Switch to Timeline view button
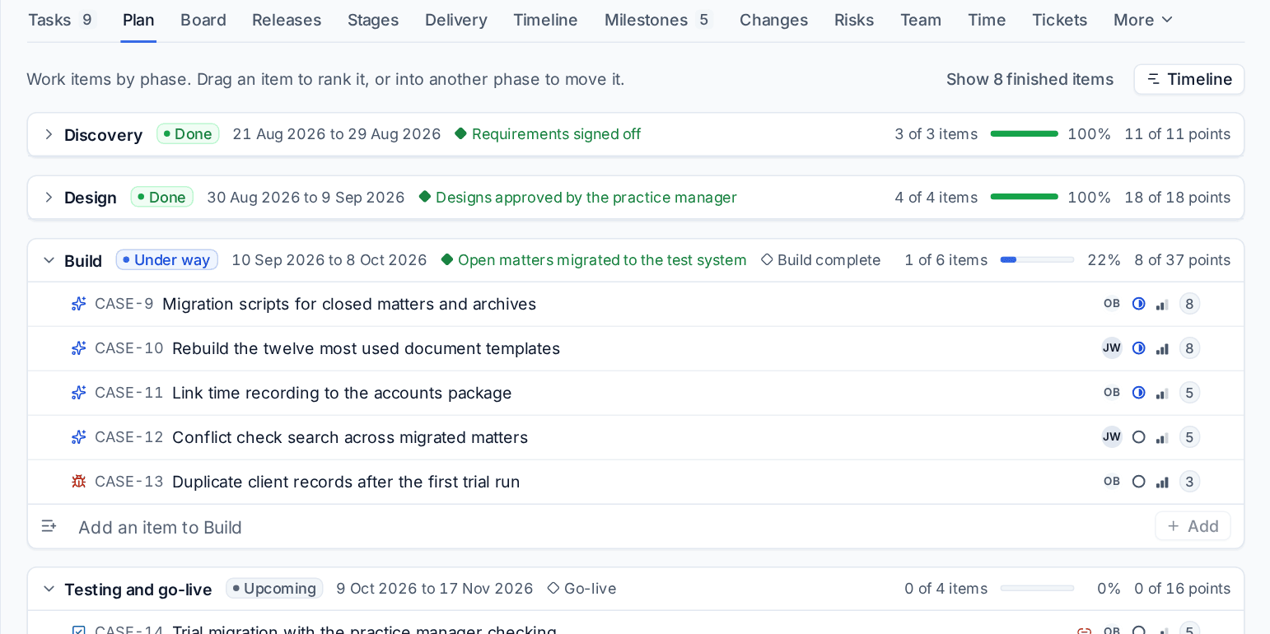Viewport: 1270px width, 634px height. click(1189, 79)
